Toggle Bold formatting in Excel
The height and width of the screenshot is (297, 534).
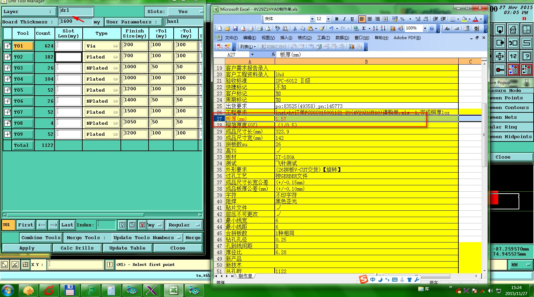click(337, 19)
